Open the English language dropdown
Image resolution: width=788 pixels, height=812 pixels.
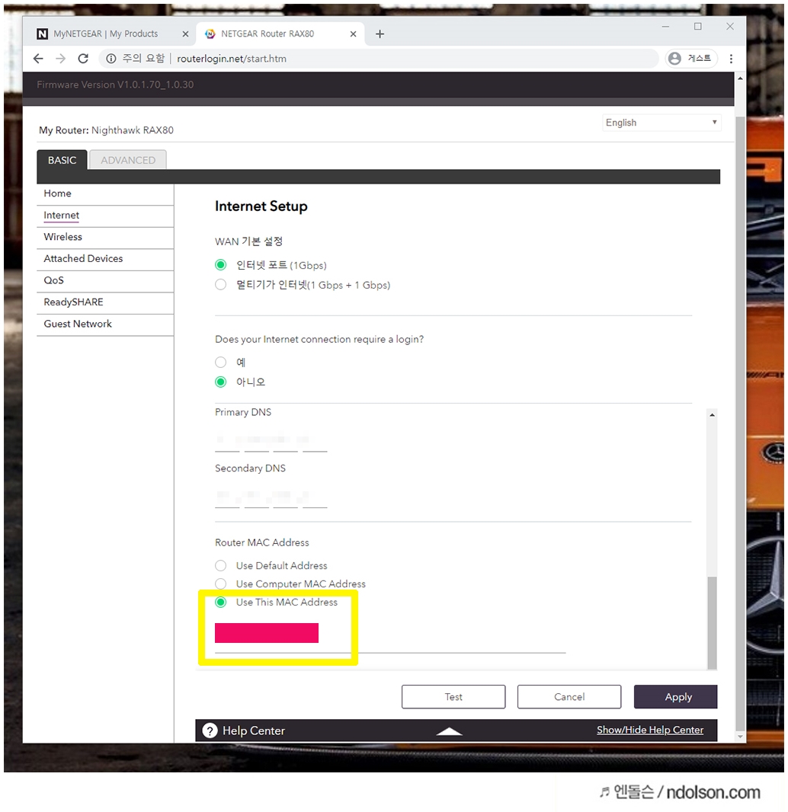(661, 123)
